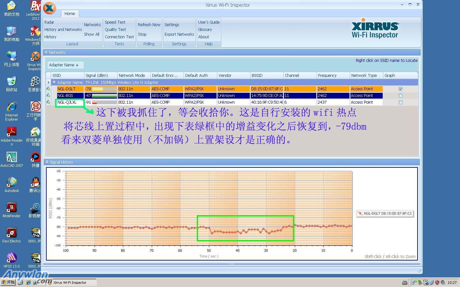
Task: Choose Show All layout option
Action: point(92,34)
